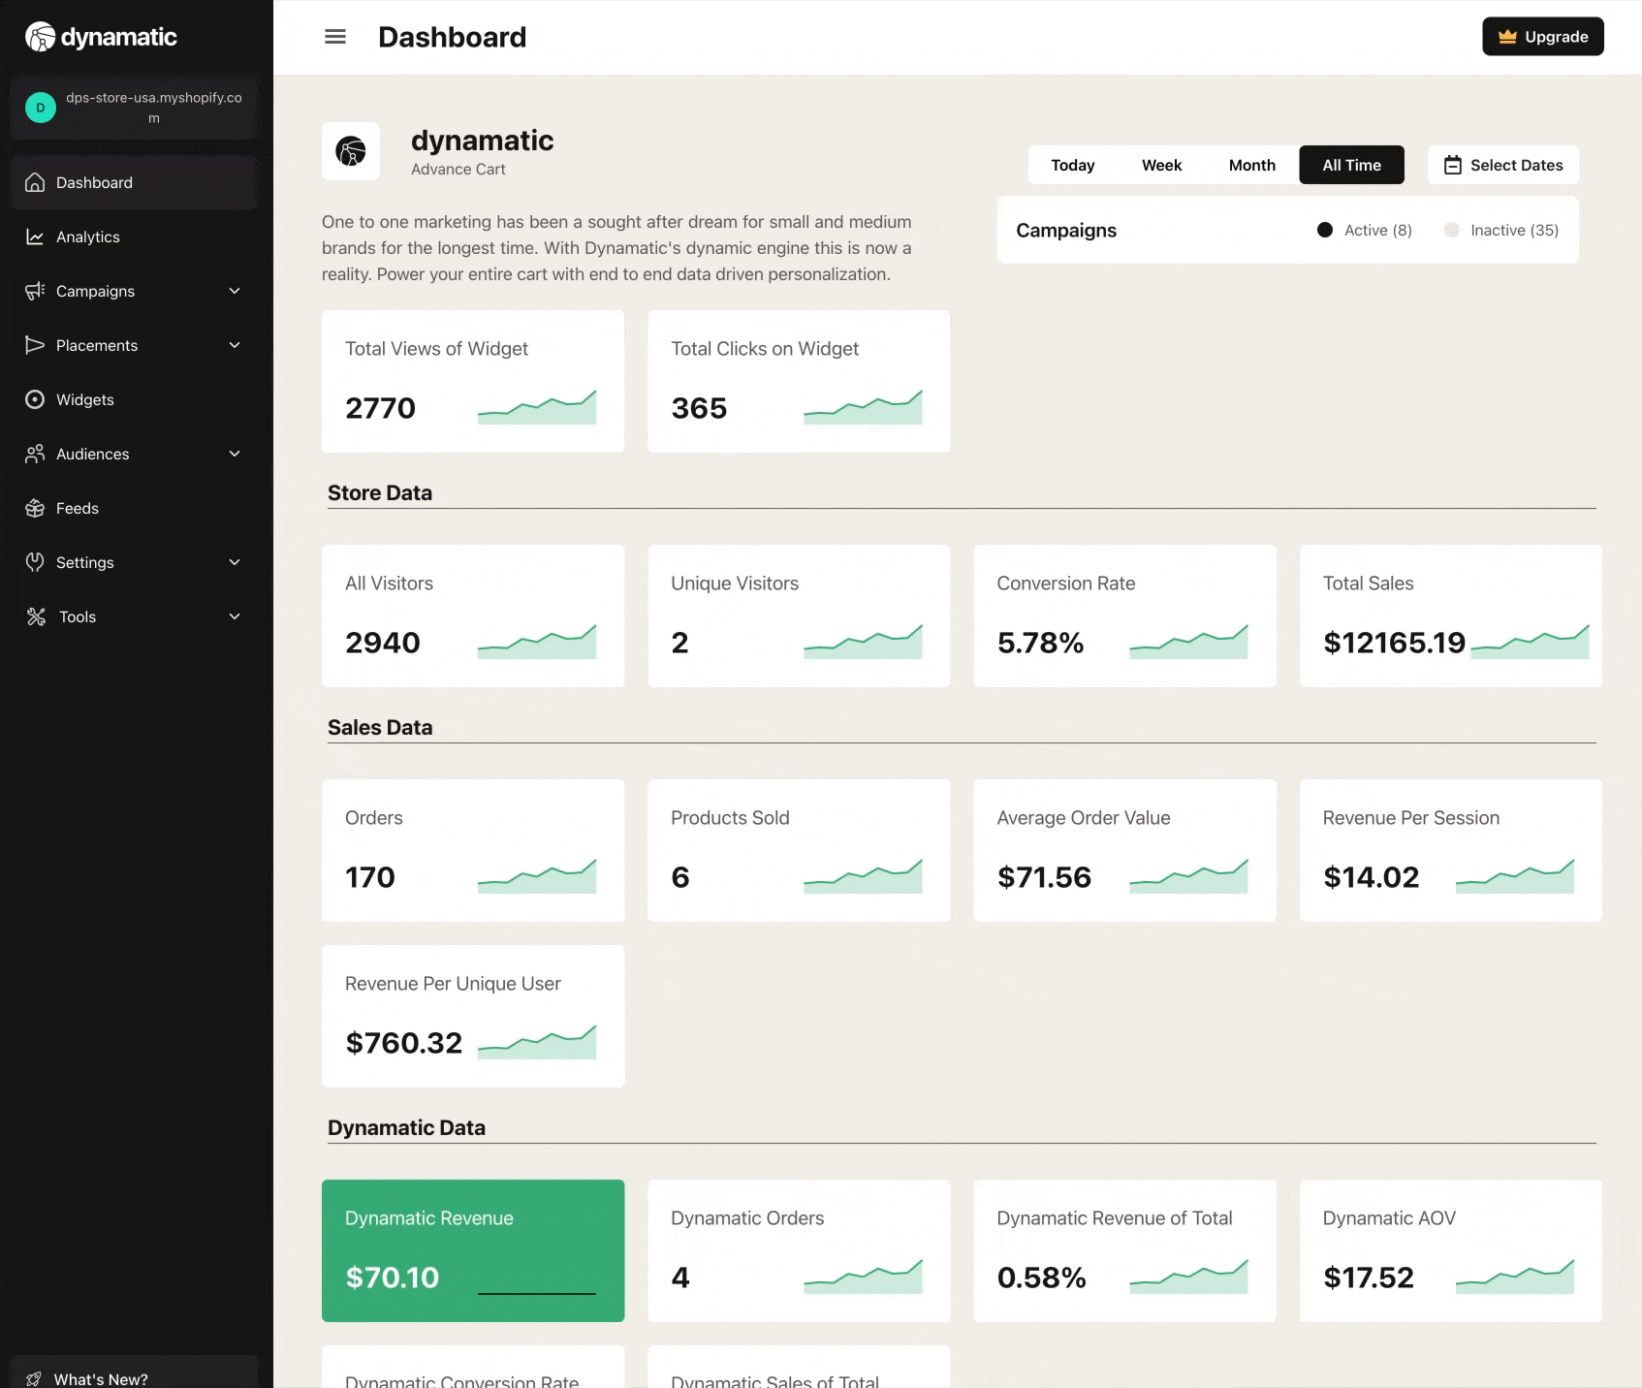Image resolution: width=1642 pixels, height=1388 pixels.
Task: Select the green Dynamatic Revenue card
Action: click(473, 1250)
